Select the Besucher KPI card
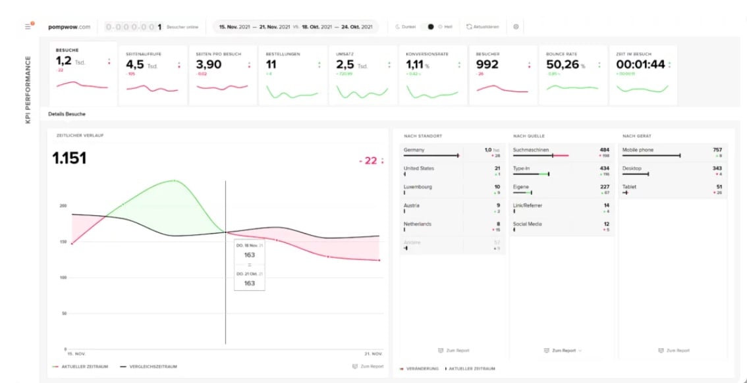747x383 pixels. click(503, 75)
